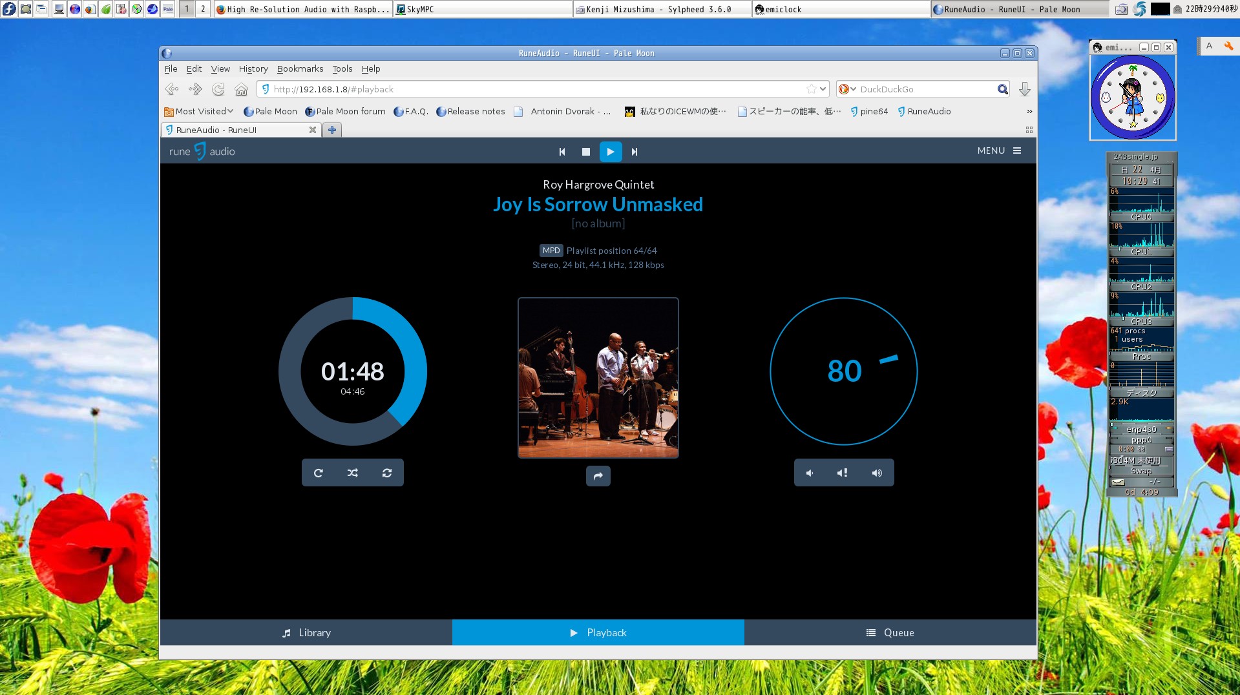Expand the Most Visited bookmarks folder
Viewport: 1240px width, 695px height.
pos(199,111)
